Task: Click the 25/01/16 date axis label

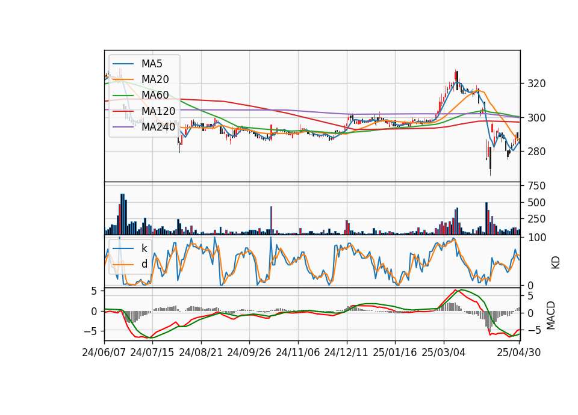Action: click(395, 352)
